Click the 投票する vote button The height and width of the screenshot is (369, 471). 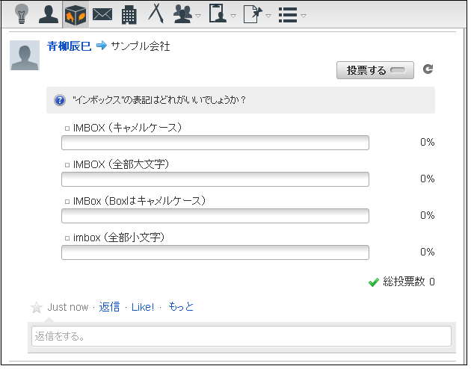point(375,70)
